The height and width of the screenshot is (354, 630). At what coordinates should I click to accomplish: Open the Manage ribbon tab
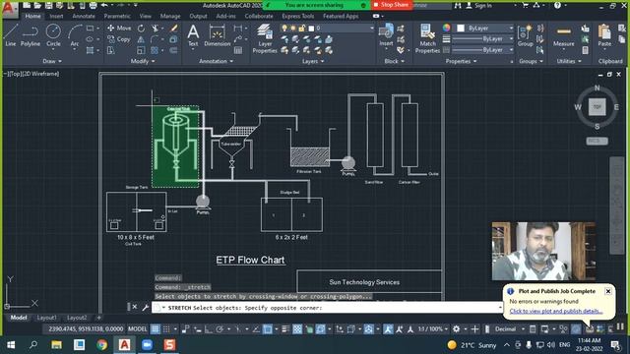[170, 16]
